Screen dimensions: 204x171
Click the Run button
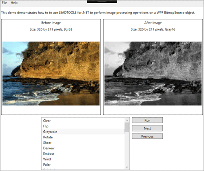[x=147, y=120]
